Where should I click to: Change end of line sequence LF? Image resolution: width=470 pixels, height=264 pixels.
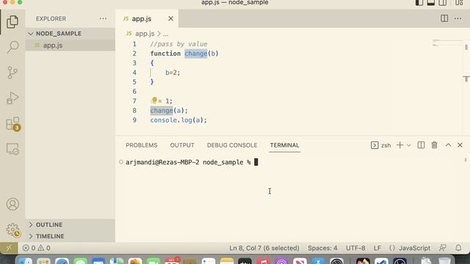[377, 248]
